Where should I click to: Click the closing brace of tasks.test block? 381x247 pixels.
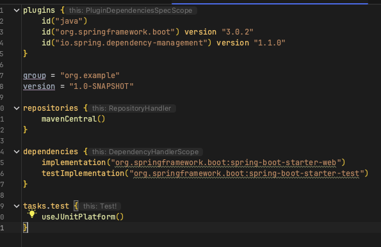coord(25,228)
